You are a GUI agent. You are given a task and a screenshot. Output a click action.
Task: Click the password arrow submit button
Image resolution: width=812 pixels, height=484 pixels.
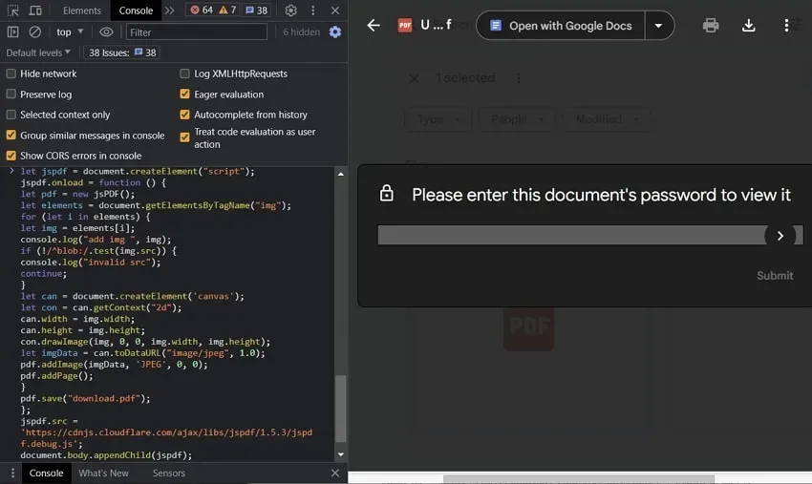pos(780,236)
